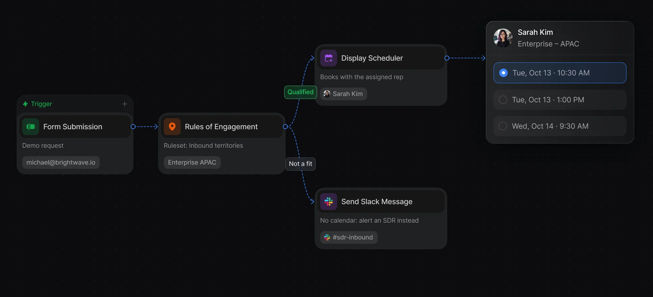The width and height of the screenshot is (653, 297).
Task: Click the Sarah Kim name in scheduler panel
Action: pyautogui.click(x=535, y=32)
